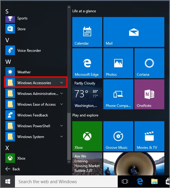This screenshot has height=188, width=170.
Task: Open the Mail tile
Action: point(134,32)
